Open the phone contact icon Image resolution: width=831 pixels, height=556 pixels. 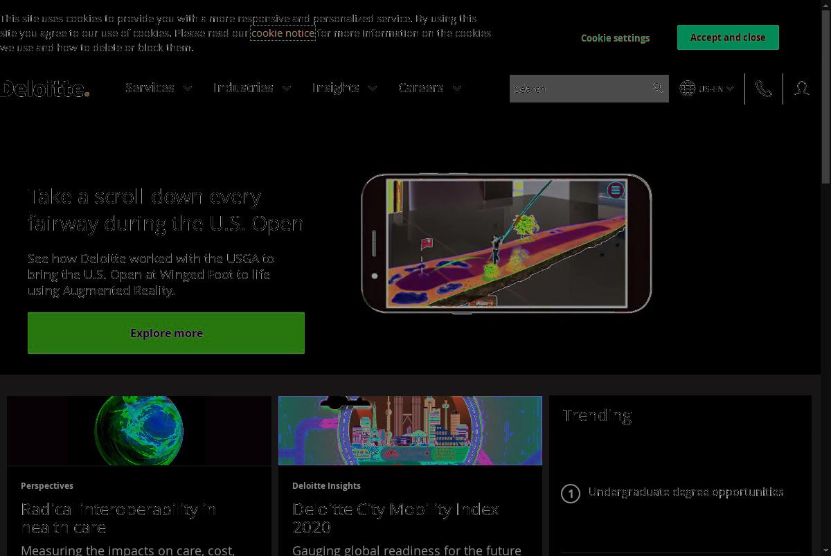point(764,89)
